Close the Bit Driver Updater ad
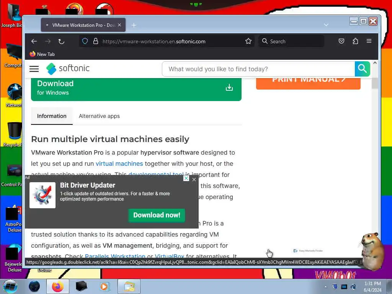The height and width of the screenshot is (294, 392). [194, 180]
